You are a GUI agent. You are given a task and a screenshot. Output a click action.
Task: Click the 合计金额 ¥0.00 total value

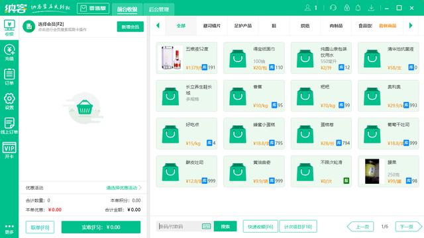click(x=134, y=210)
